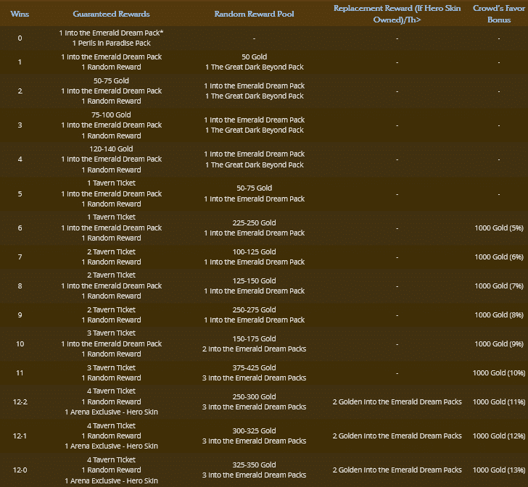Click '1 Perils in Paradise Pack' text

[x=112, y=43]
